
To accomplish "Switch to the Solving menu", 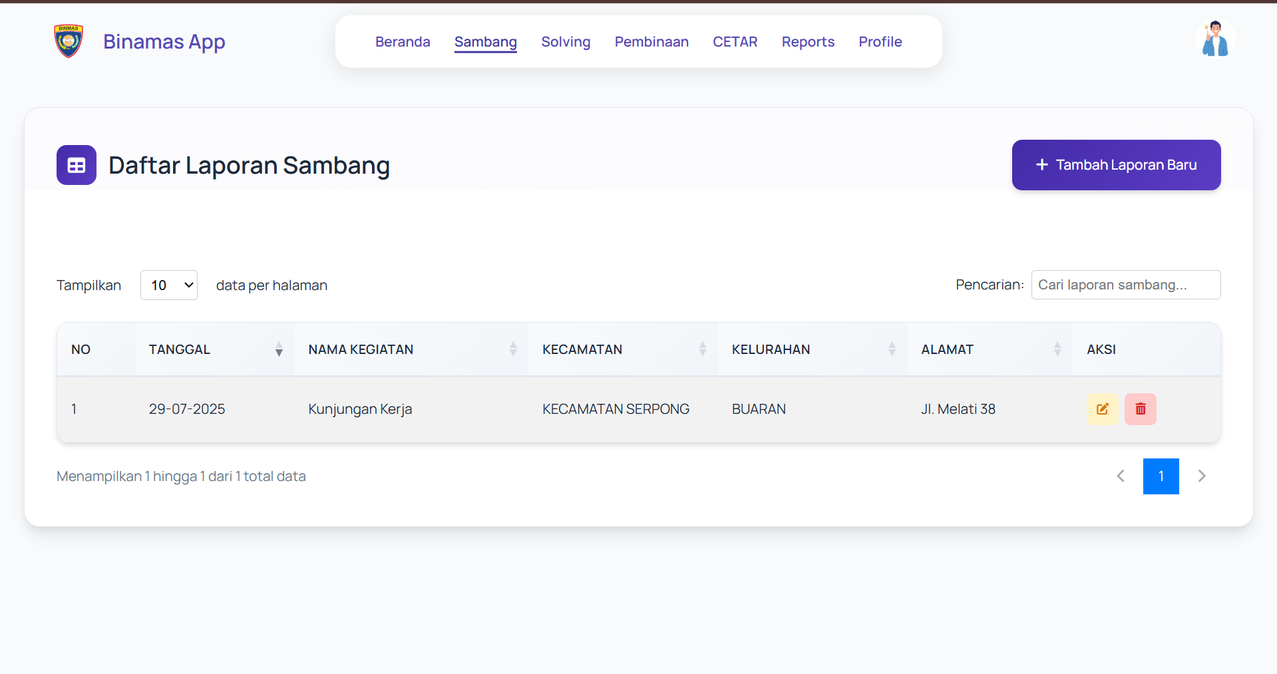I will pyautogui.click(x=566, y=42).
